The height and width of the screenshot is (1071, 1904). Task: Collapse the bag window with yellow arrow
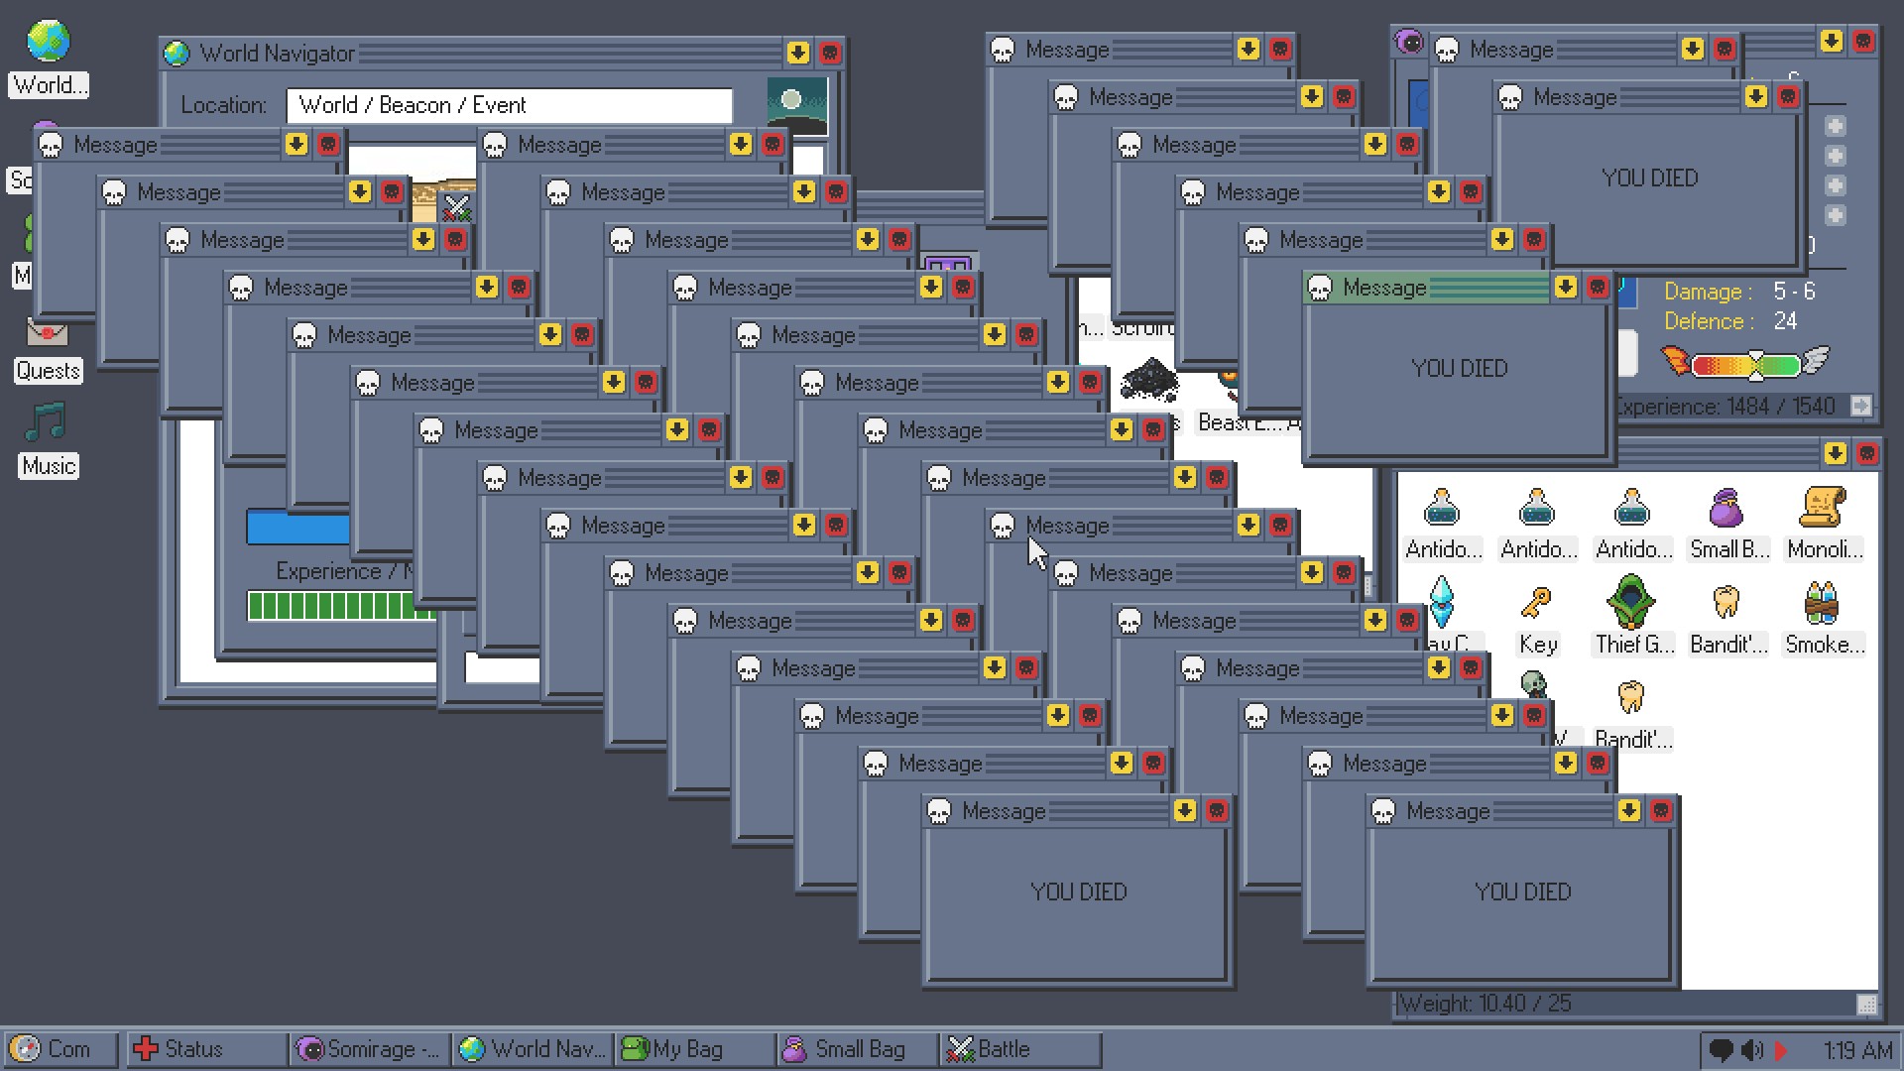point(1835,454)
